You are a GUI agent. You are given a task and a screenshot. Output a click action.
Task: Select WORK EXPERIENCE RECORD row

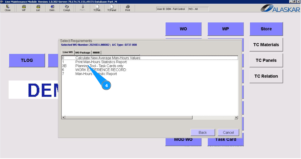click(x=150, y=70)
